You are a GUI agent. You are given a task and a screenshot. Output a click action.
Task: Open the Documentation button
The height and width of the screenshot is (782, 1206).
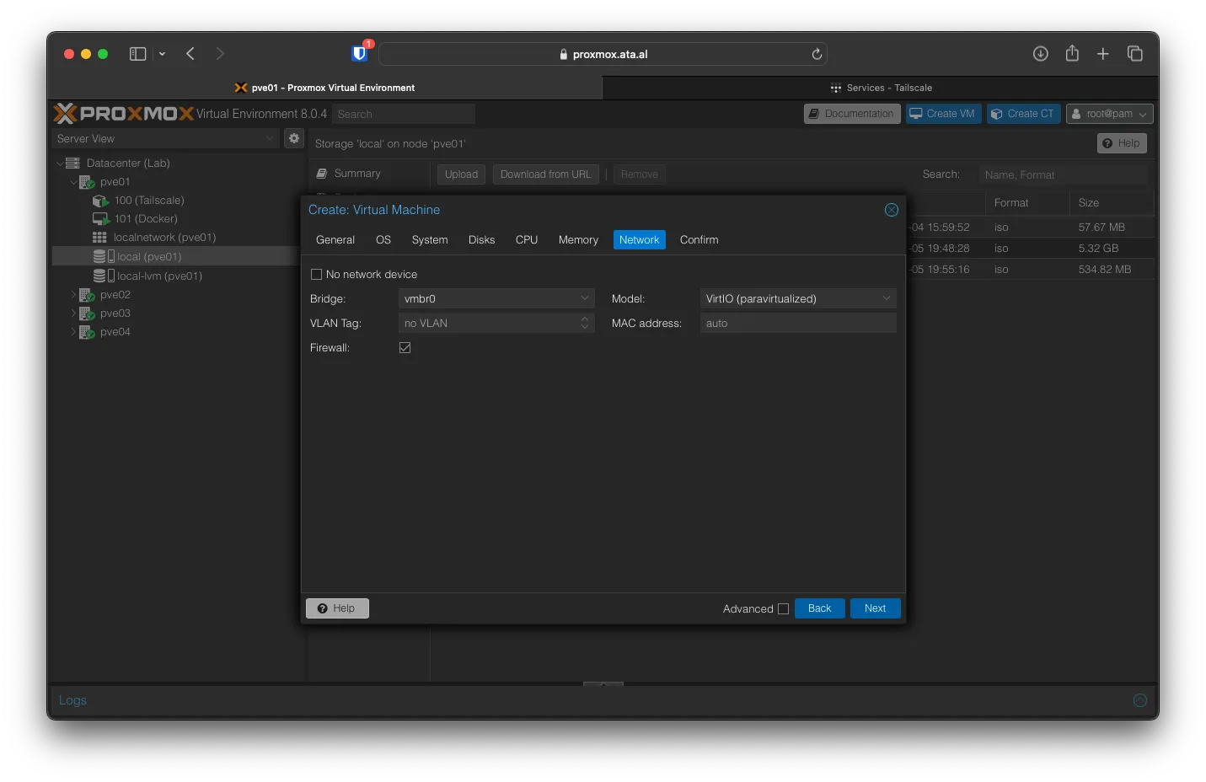tap(852, 114)
